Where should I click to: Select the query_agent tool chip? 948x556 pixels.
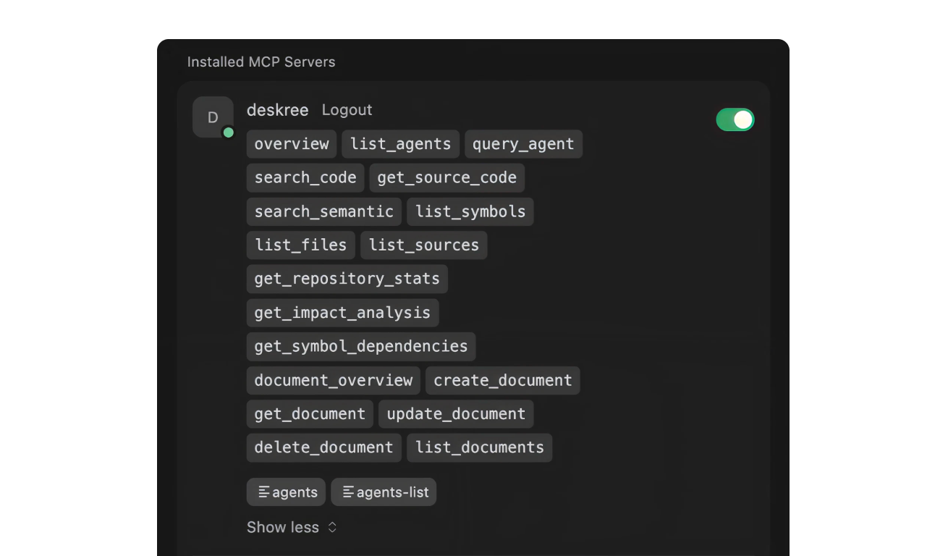point(523,144)
